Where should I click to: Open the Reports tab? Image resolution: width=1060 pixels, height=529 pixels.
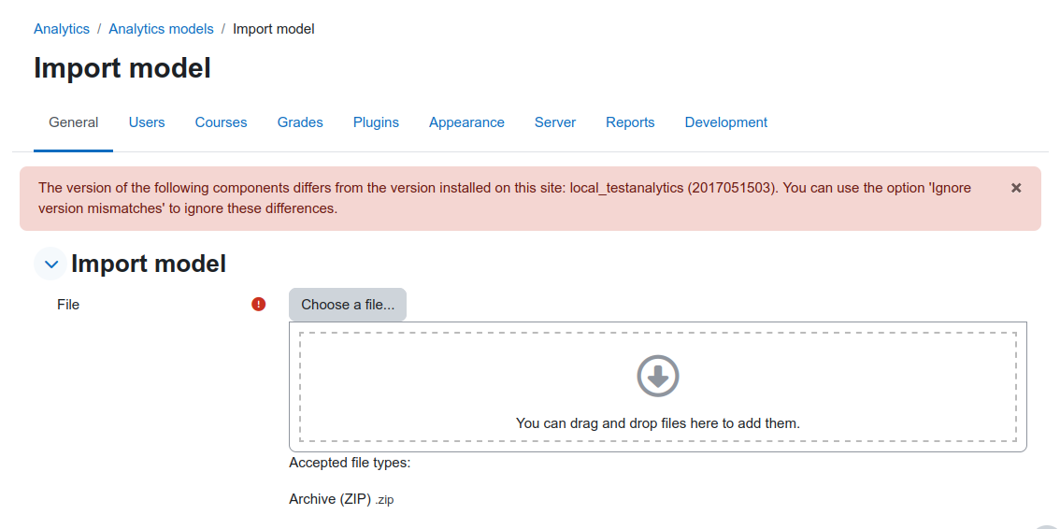tap(630, 122)
